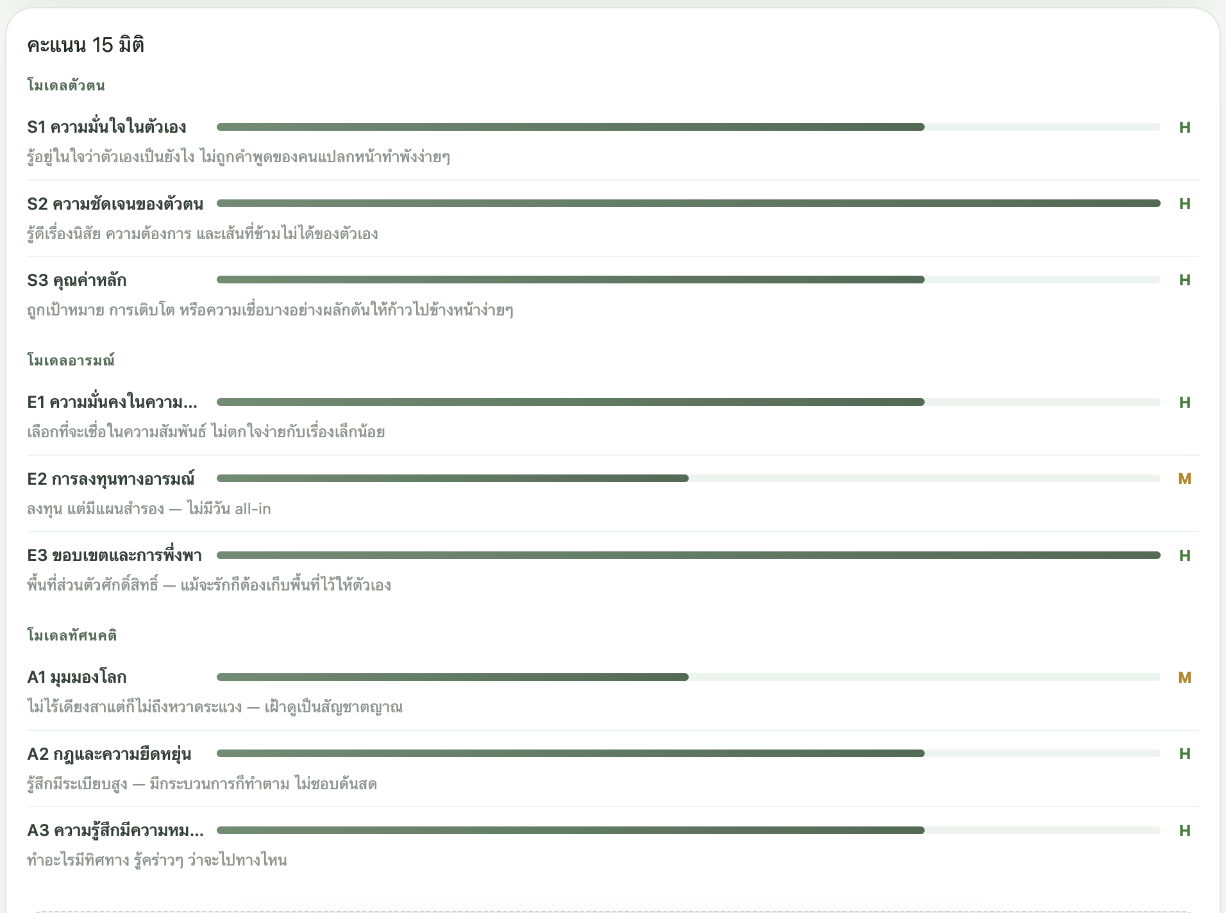Click the A1 มุมมองโลก progress bar
Viewport: 1226px width, 913px height.
point(688,677)
